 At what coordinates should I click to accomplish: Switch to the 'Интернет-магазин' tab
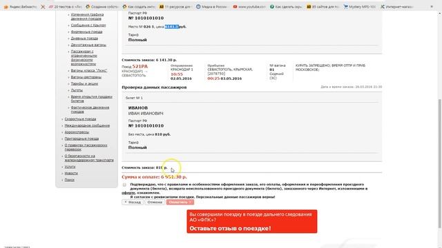tap(396, 6)
